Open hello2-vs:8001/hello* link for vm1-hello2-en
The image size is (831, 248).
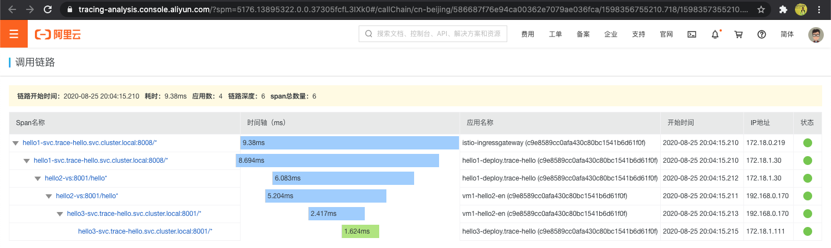(87, 196)
